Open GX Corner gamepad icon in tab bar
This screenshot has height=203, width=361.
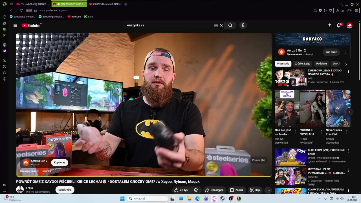click(12, 4)
